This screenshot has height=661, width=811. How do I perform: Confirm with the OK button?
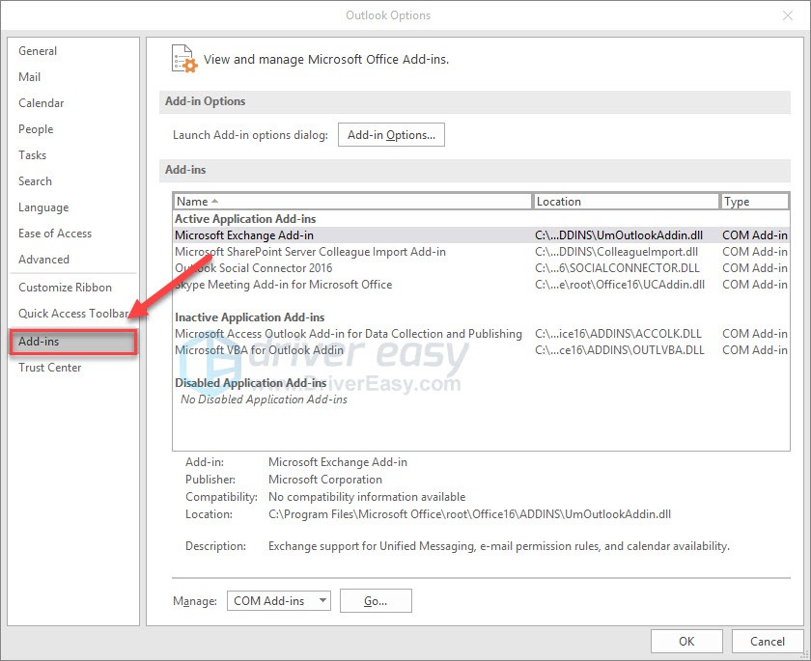(686, 641)
